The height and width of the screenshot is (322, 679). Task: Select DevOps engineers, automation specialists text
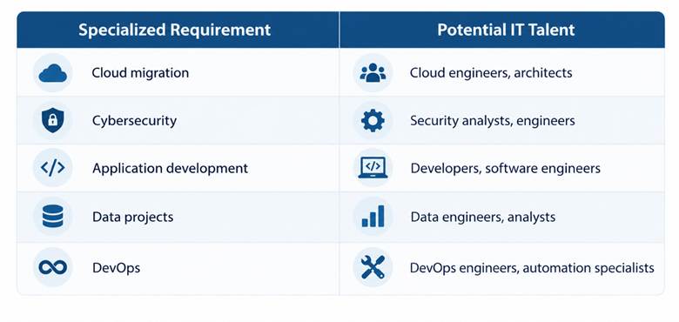coord(532,268)
